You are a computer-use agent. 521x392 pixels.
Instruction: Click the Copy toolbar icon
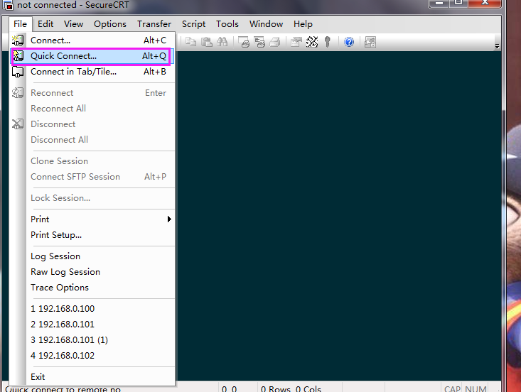pyautogui.click(x=190, y=42)
